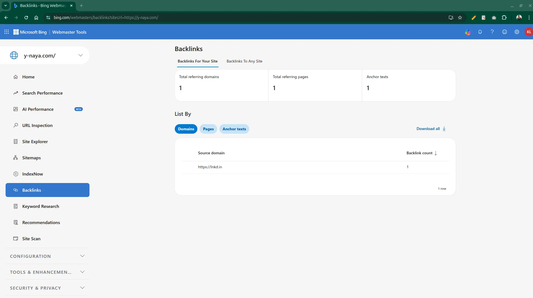Bookmark this page with star icon
Viewport: 533px width, 298px height.
[x=460, y=18]
